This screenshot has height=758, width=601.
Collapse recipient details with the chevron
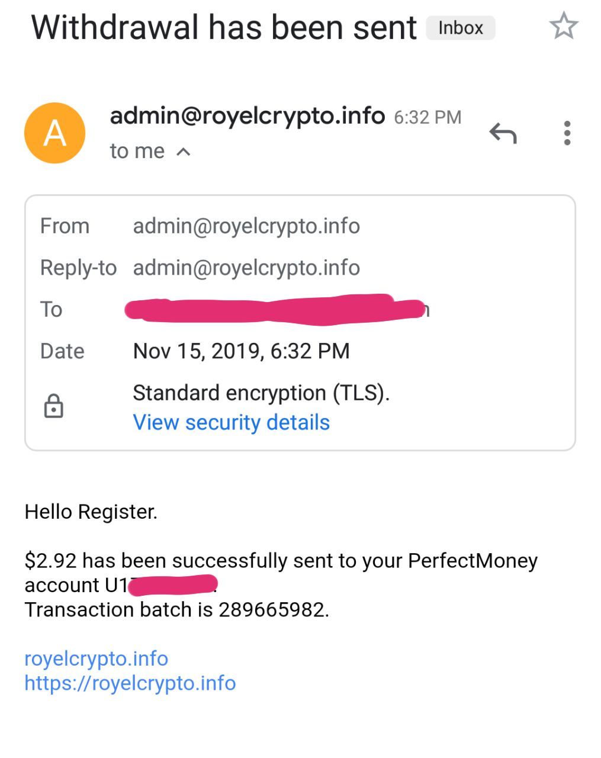pos(184,152)
